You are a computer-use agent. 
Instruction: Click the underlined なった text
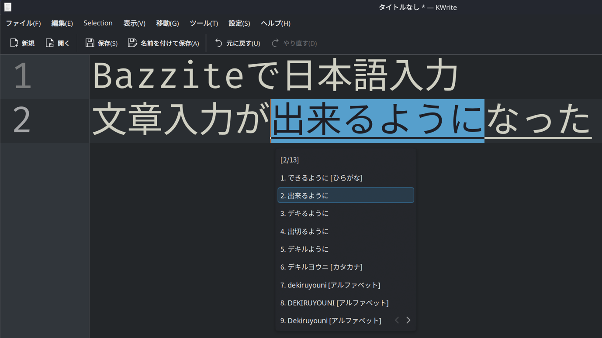(x=538, y=121)
